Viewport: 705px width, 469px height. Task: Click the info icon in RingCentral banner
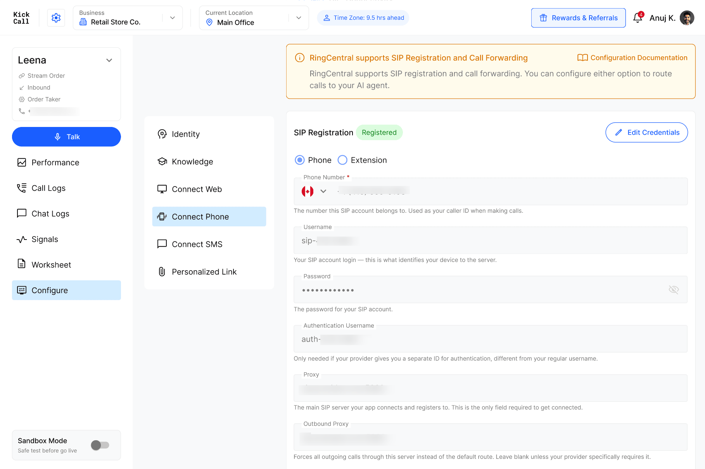300,58
